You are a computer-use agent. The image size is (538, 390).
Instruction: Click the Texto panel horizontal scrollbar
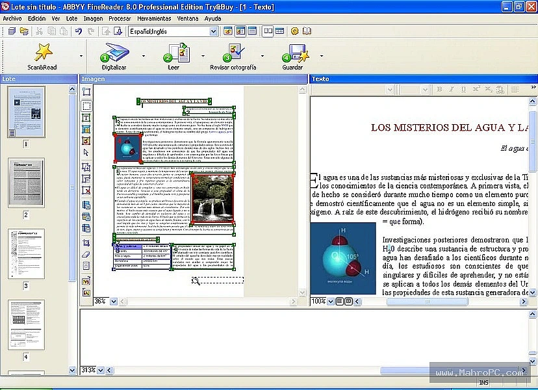pyautogui.click(x=441, y=302)
